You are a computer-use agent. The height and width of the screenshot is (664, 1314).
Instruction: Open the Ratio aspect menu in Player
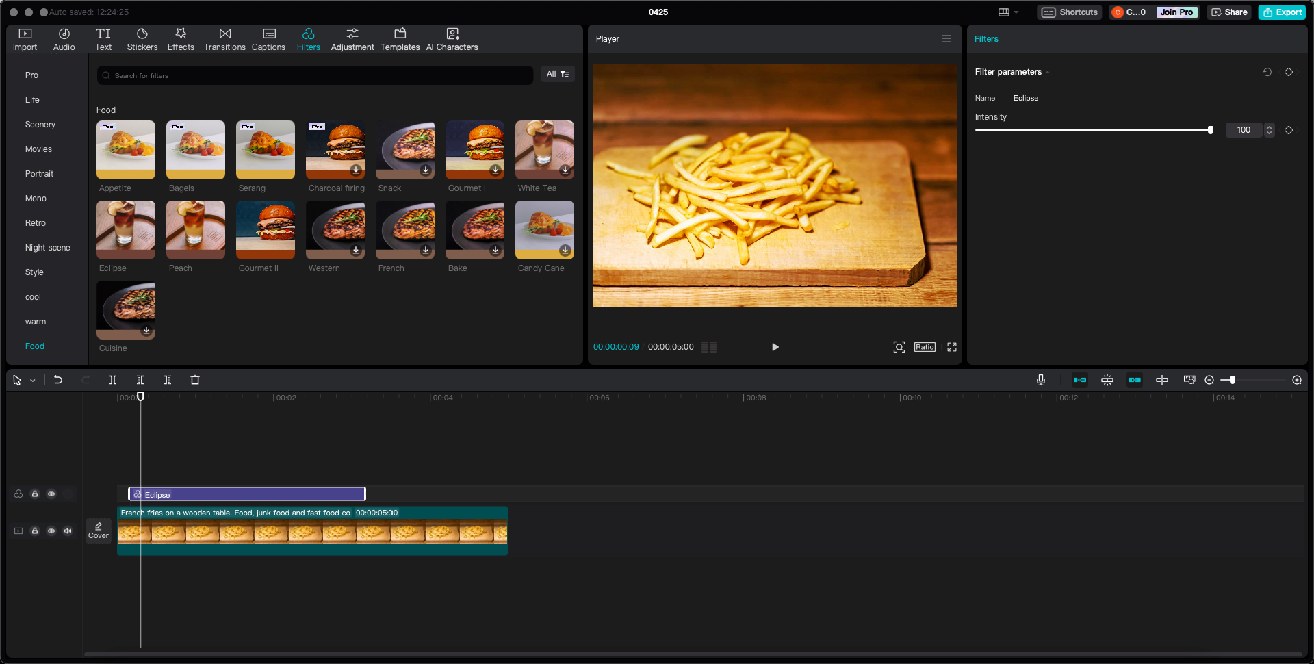pyautogui.click(x=925, y=347)
